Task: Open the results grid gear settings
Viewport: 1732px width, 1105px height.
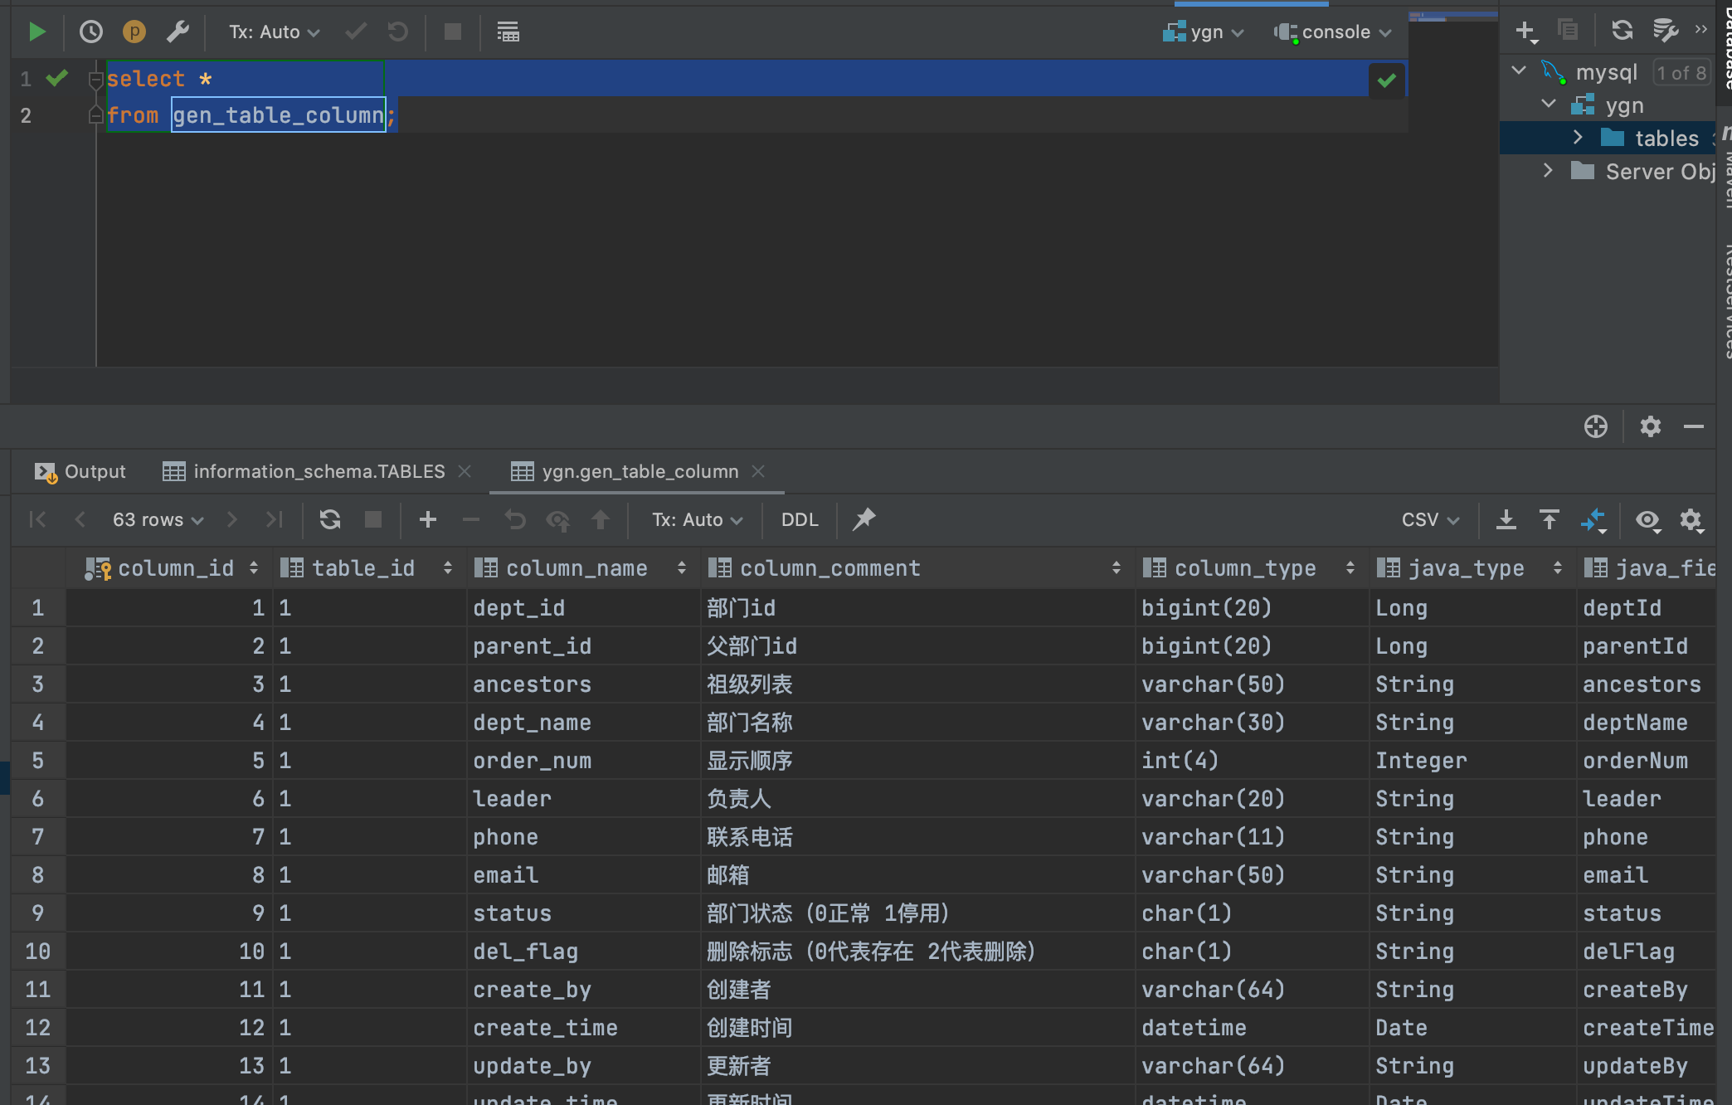Action: click(x=1691, y=520)
